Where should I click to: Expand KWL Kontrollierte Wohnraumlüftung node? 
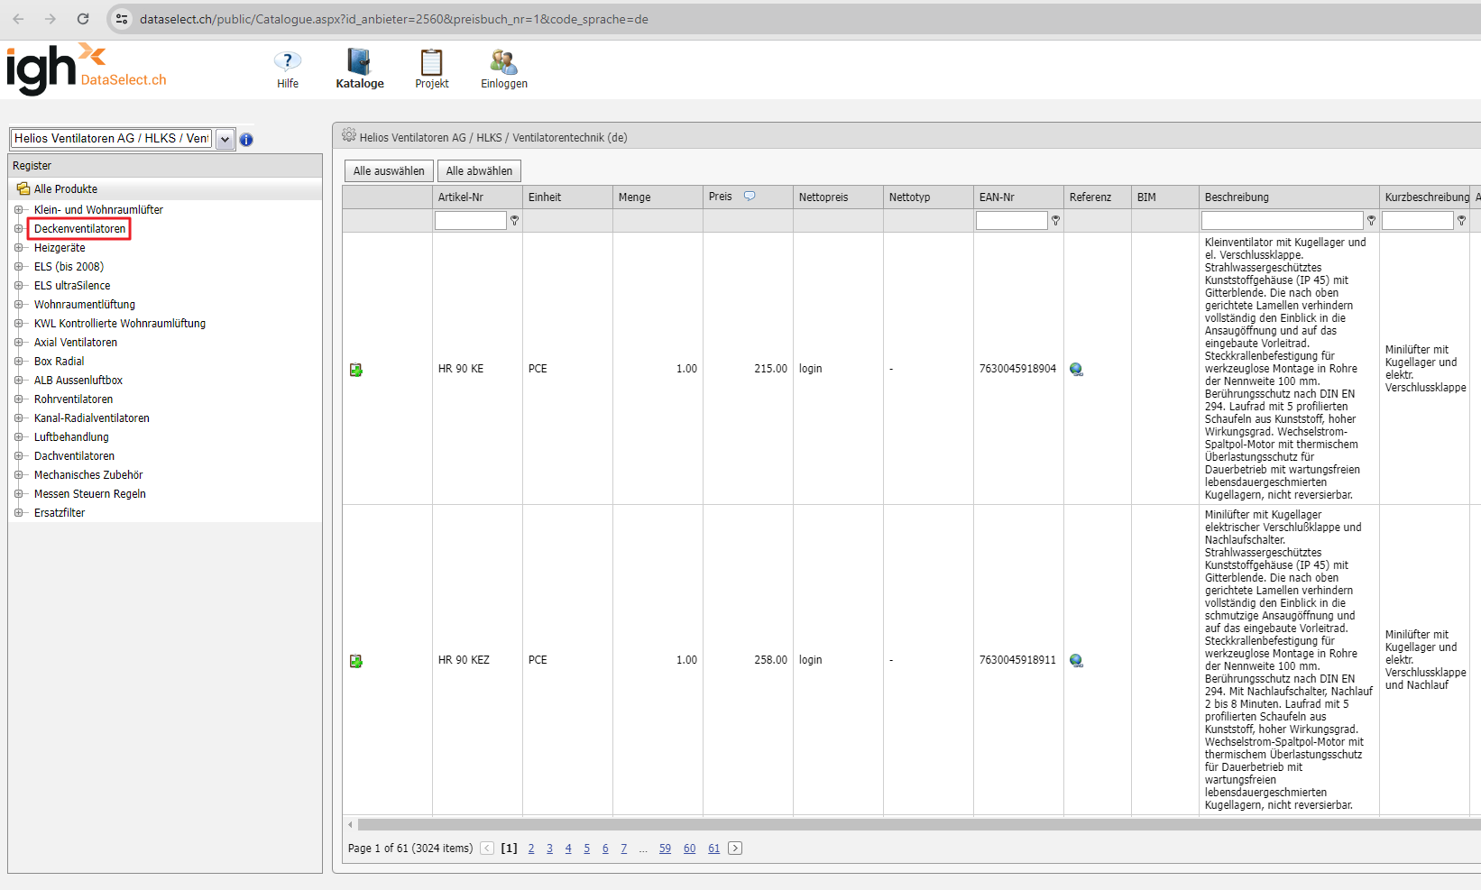18,323
